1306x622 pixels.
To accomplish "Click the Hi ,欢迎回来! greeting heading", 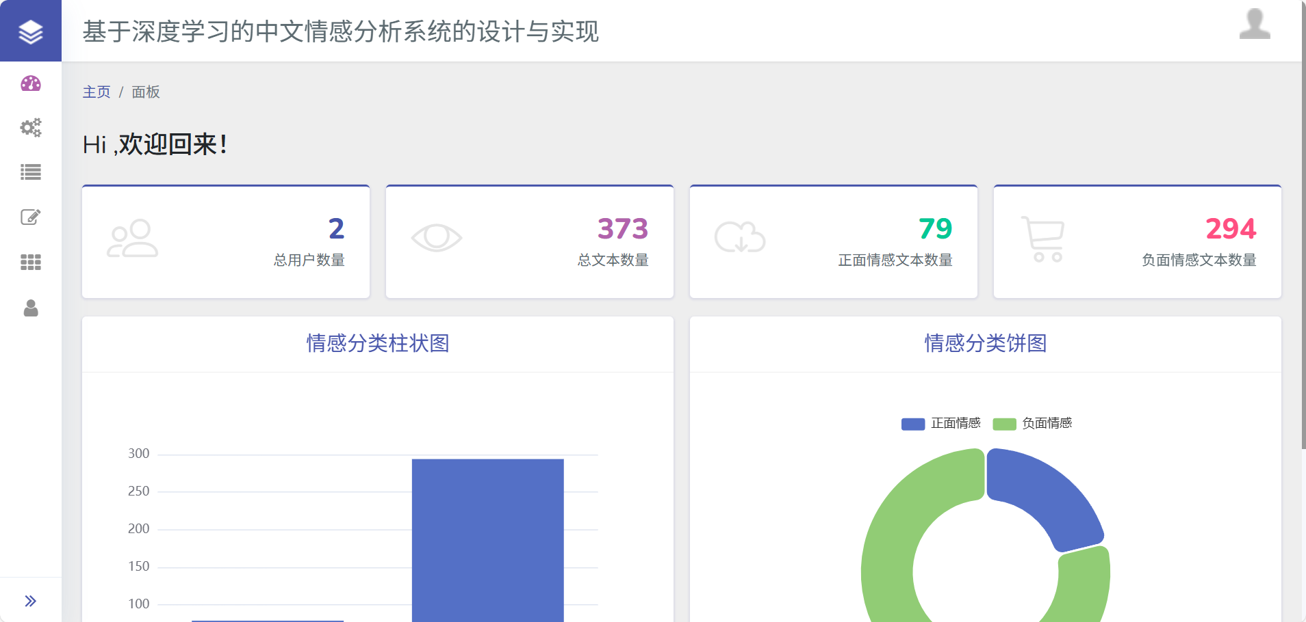I will pyautogui.click(x=155, y=144).
